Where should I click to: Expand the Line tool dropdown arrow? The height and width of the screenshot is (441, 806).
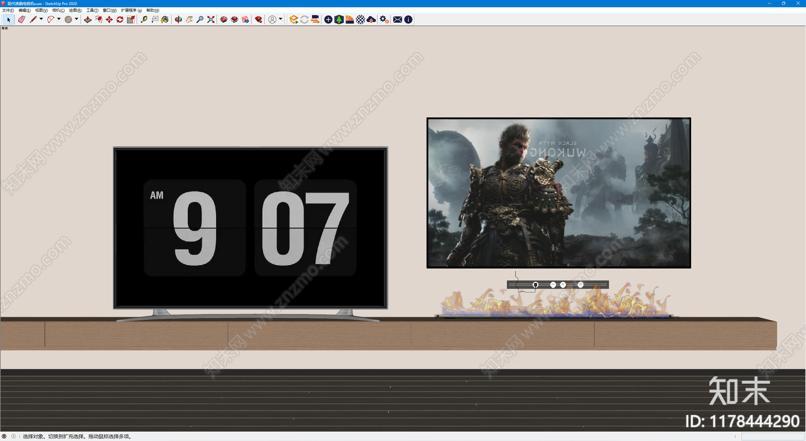click(x=41, y=19)
